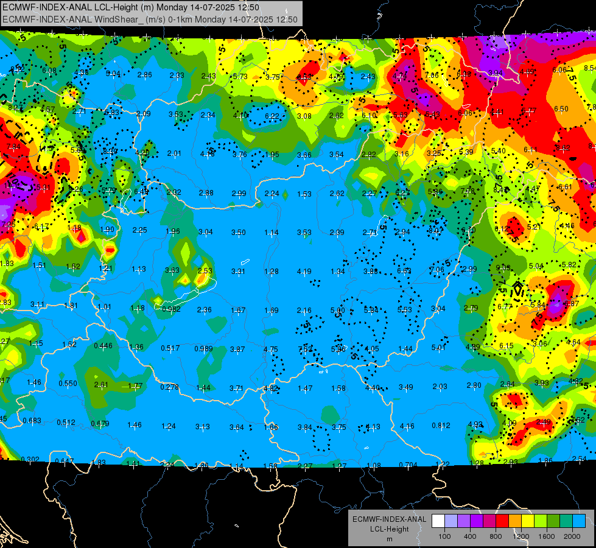Click the wind shear value 5.53
Image resolution: width=596 pixels, height=548 pixels.
404,310
